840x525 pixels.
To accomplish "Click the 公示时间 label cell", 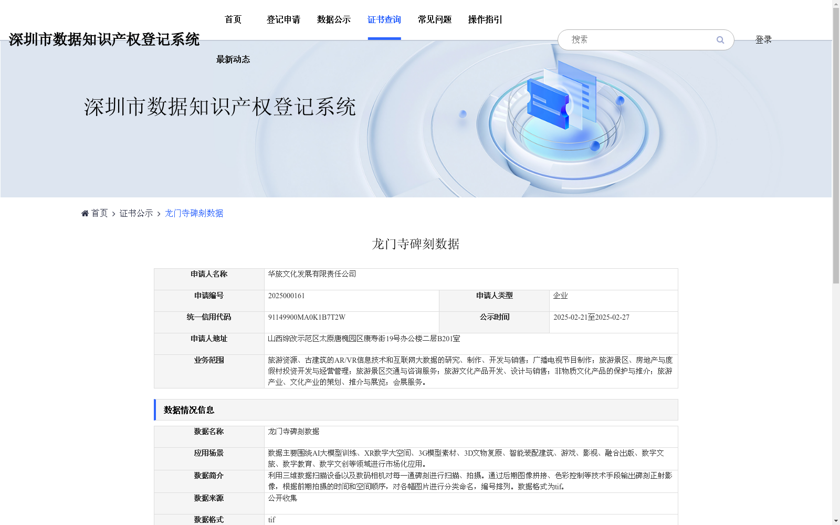I will click(494, 322).
